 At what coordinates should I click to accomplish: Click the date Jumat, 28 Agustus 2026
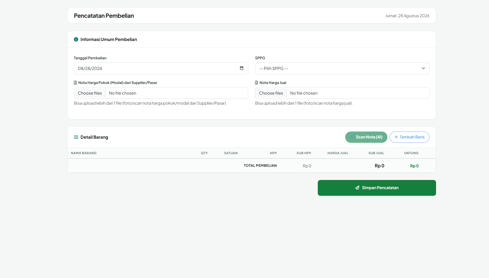[x=407, y=16]
